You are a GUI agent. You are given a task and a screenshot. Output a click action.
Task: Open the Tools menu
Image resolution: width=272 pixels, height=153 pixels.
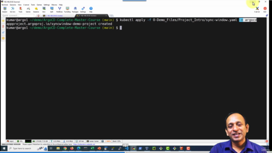point(33,5)
